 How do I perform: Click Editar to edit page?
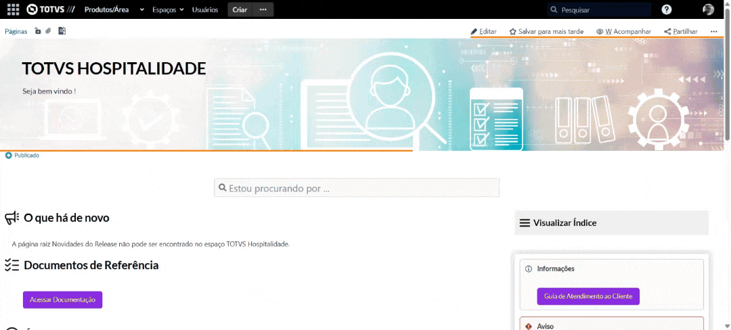coord(483,32)
